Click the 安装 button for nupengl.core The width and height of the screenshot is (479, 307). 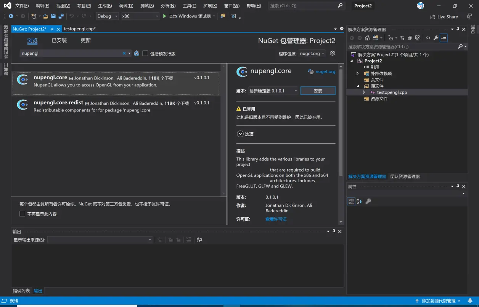click(x=318, y=91)
